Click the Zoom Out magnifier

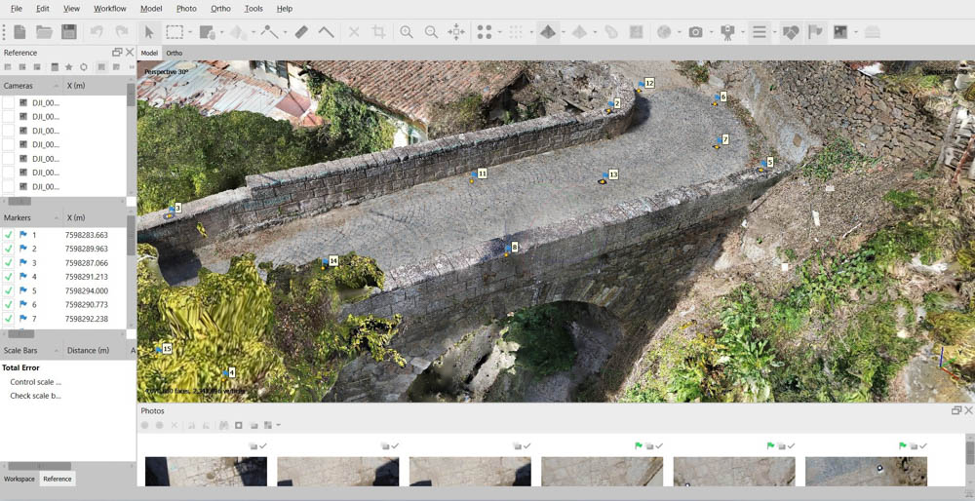tap(431, 32)
